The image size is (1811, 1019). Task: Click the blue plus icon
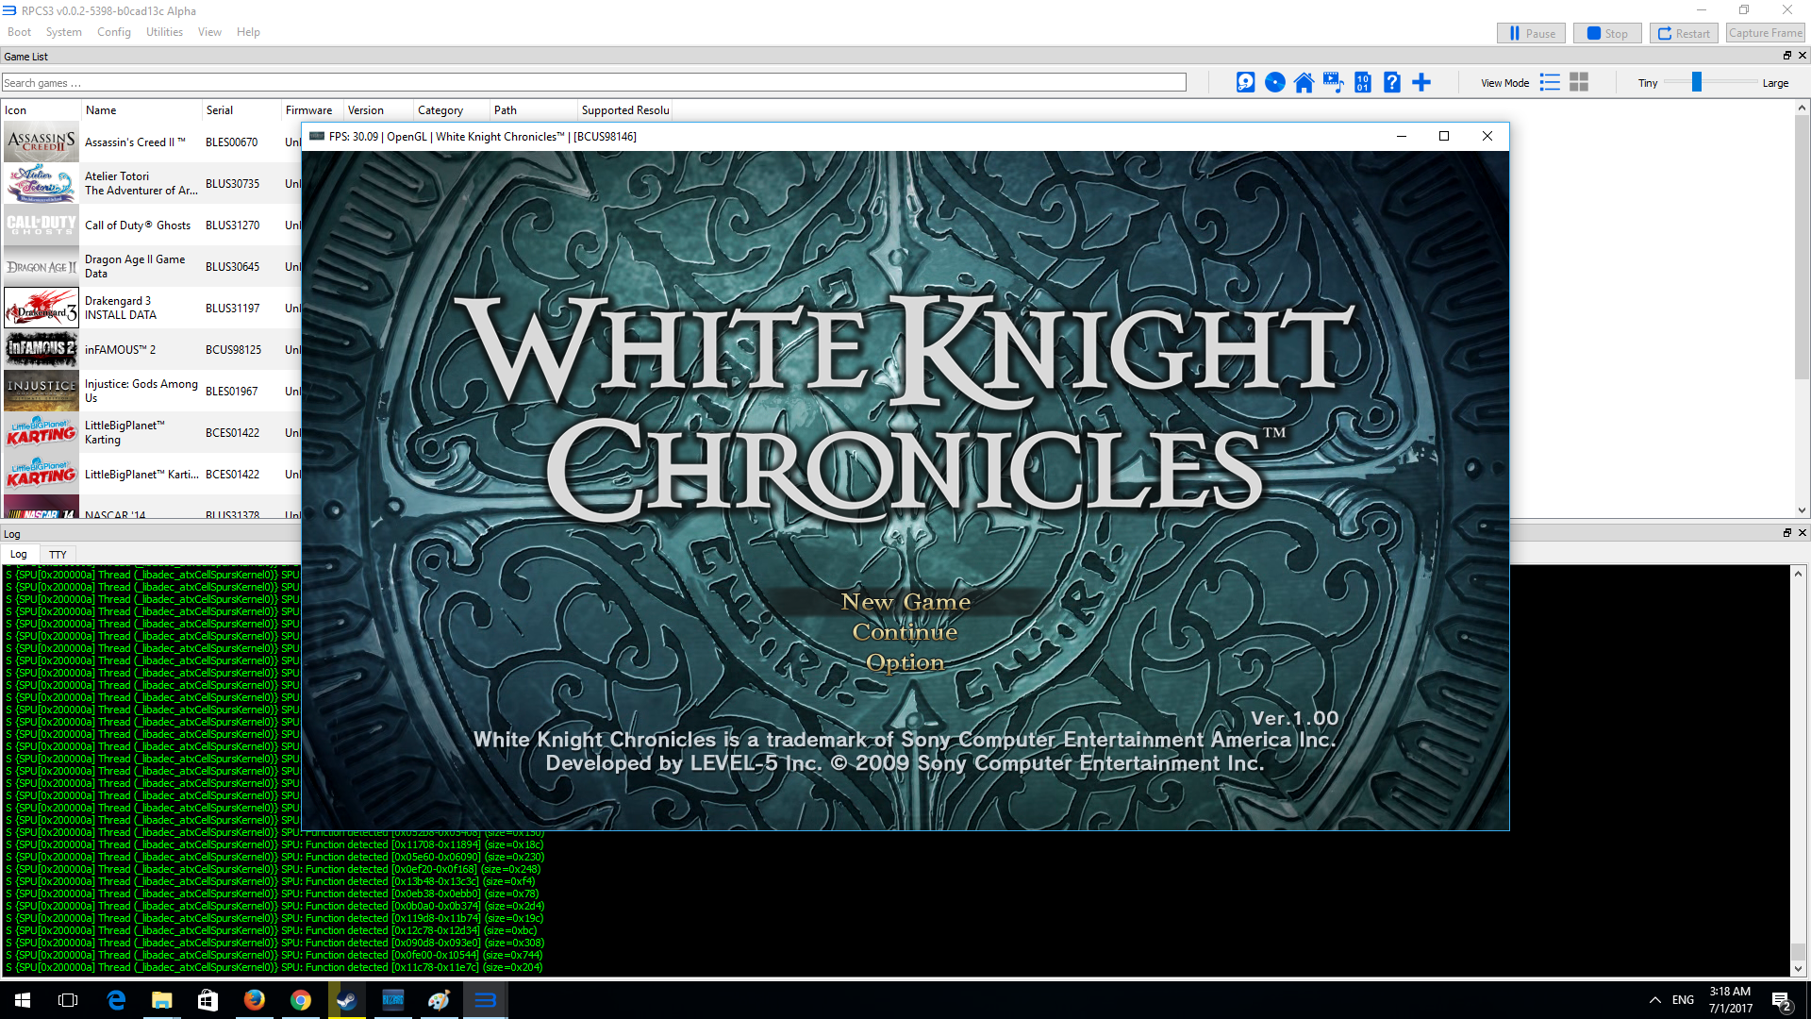[1421, 83]
